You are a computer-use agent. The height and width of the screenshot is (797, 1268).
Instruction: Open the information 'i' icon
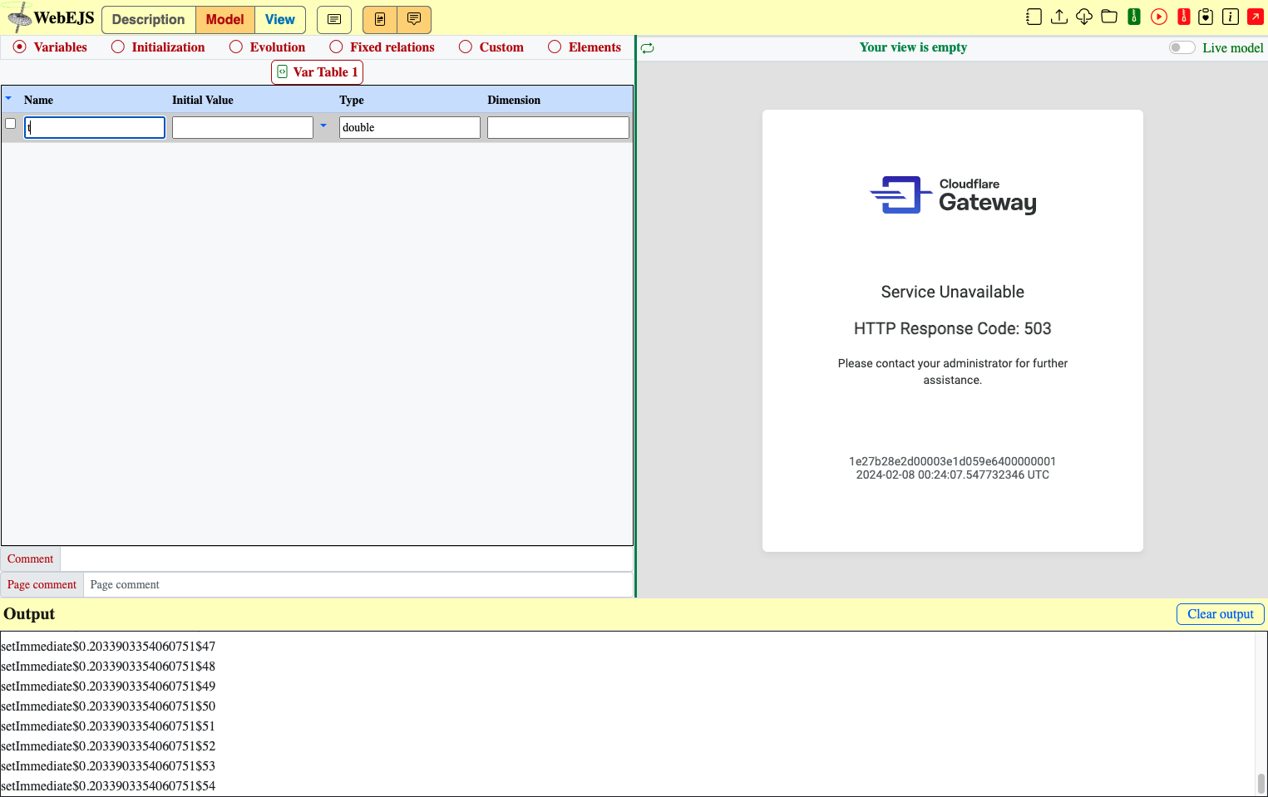(1231, 17)
